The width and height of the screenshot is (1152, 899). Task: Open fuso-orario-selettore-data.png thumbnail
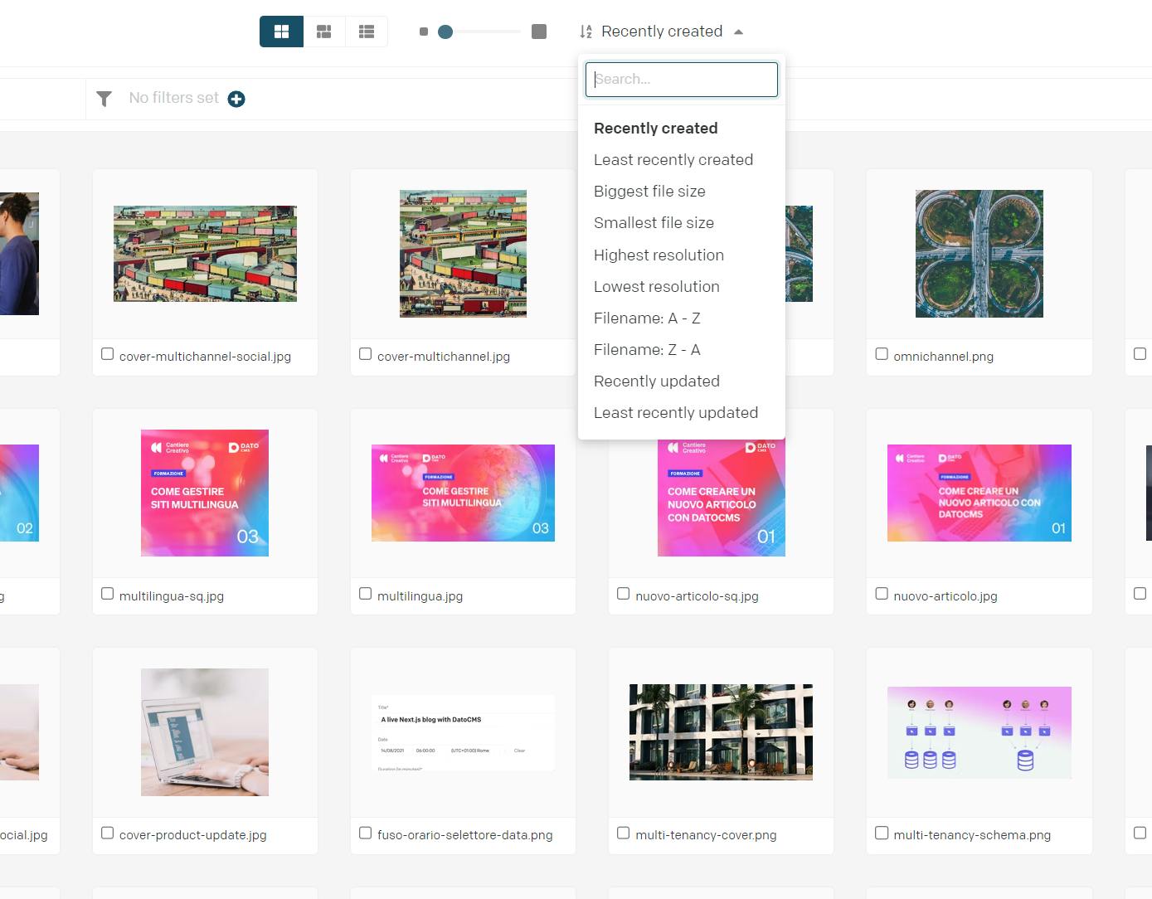463,732
